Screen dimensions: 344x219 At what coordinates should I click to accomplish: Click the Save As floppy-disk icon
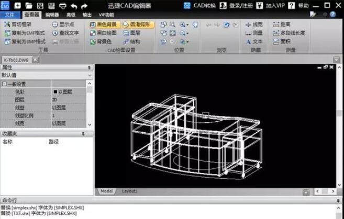pos(51,6)
